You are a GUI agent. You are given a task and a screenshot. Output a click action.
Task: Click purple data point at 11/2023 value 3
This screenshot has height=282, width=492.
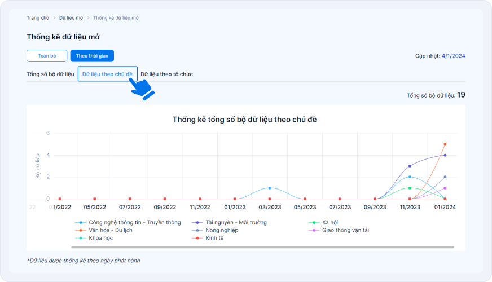tap(410, 166)
